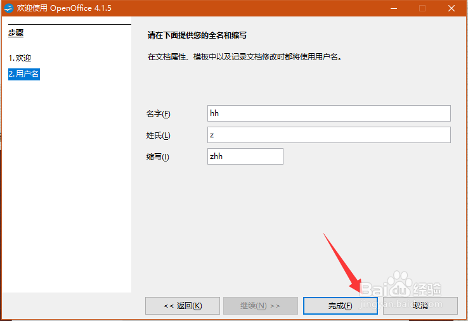Cancel the wizard with 取消 button
The width and height of the screenshot is (468, 321).
click(x=420, y=306)
